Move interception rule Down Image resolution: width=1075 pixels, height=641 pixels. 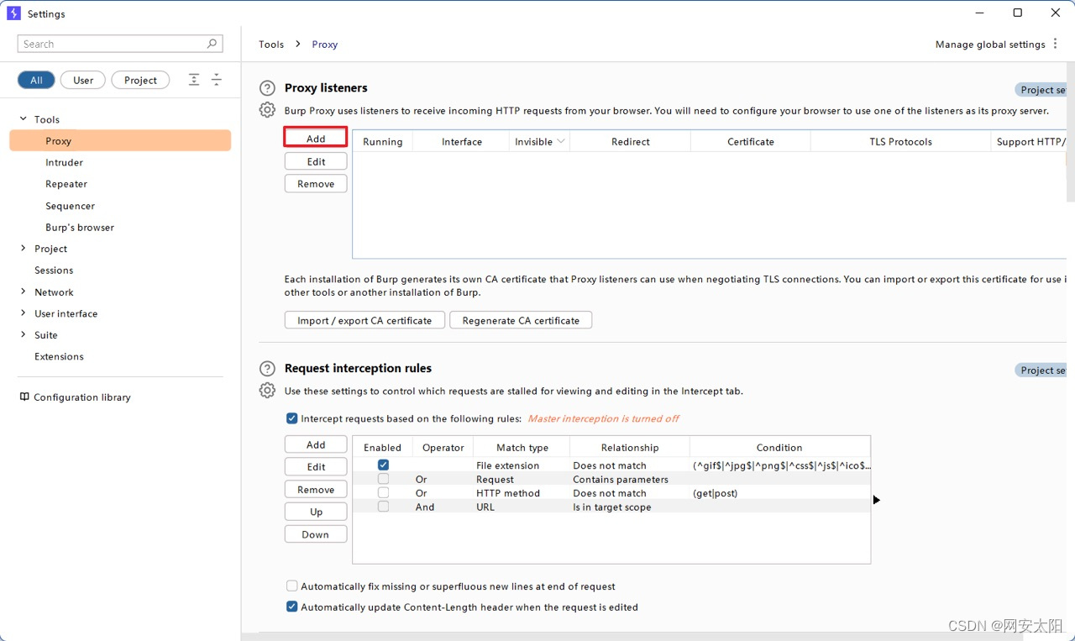click(316, 534)
